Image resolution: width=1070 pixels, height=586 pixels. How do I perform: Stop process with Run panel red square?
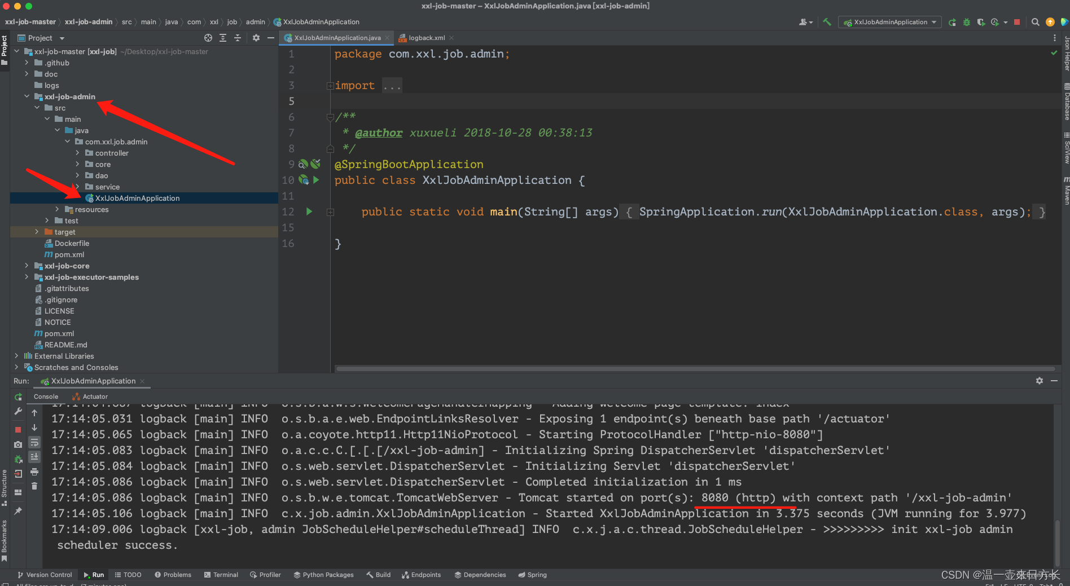click(18, 430)
